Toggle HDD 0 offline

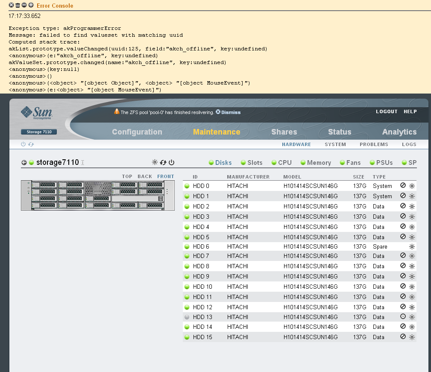[403, 185]
